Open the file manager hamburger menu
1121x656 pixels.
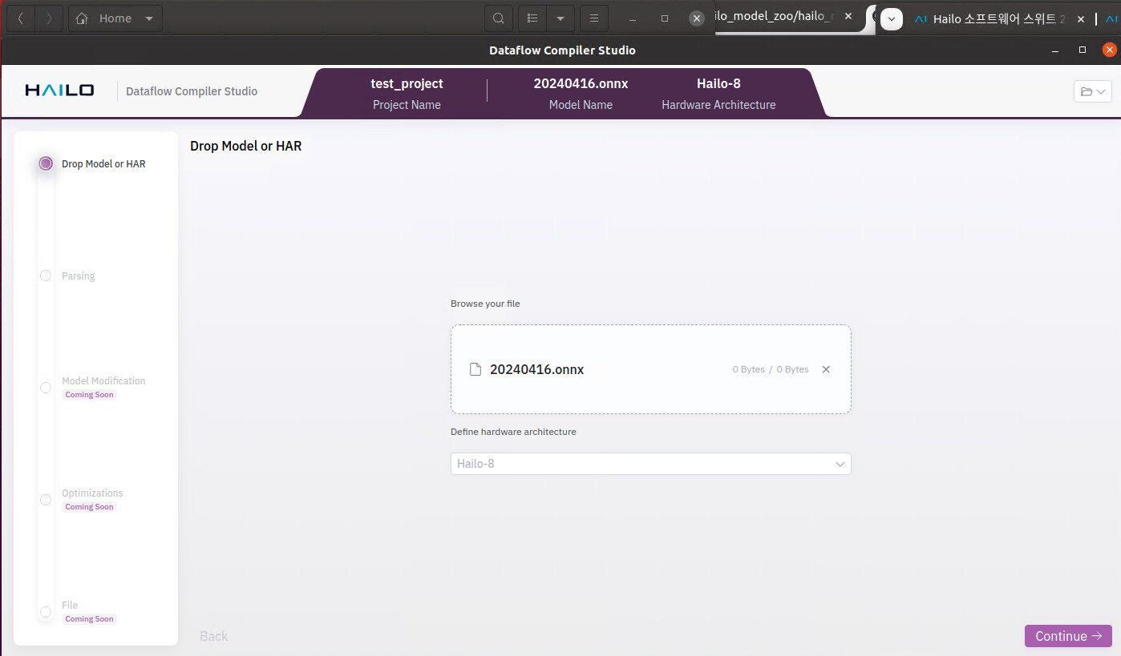pos(594,18)
